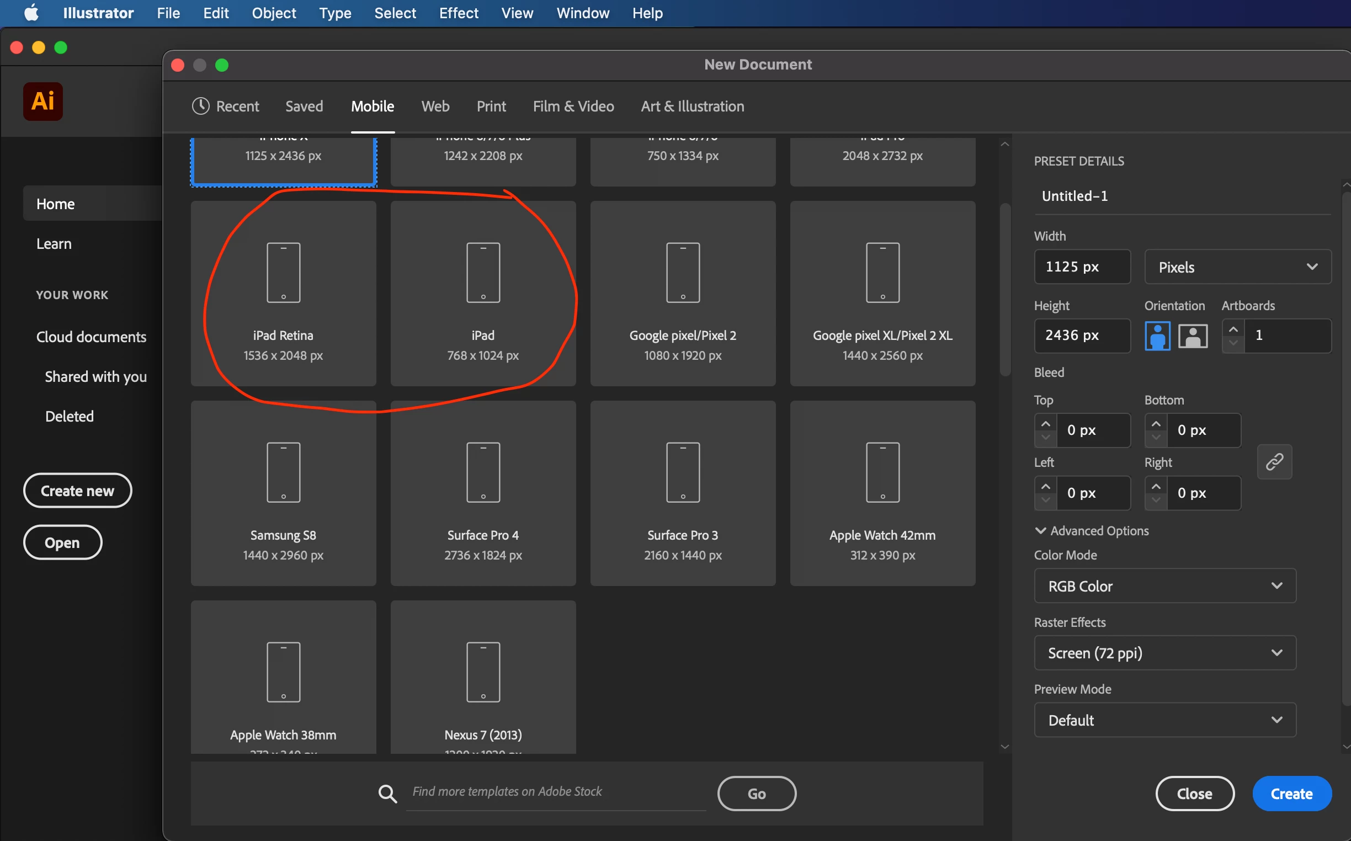This screenshot has height=841, width=1351.
Task: Click the Recent clock icon
Action: coord(200,107)
